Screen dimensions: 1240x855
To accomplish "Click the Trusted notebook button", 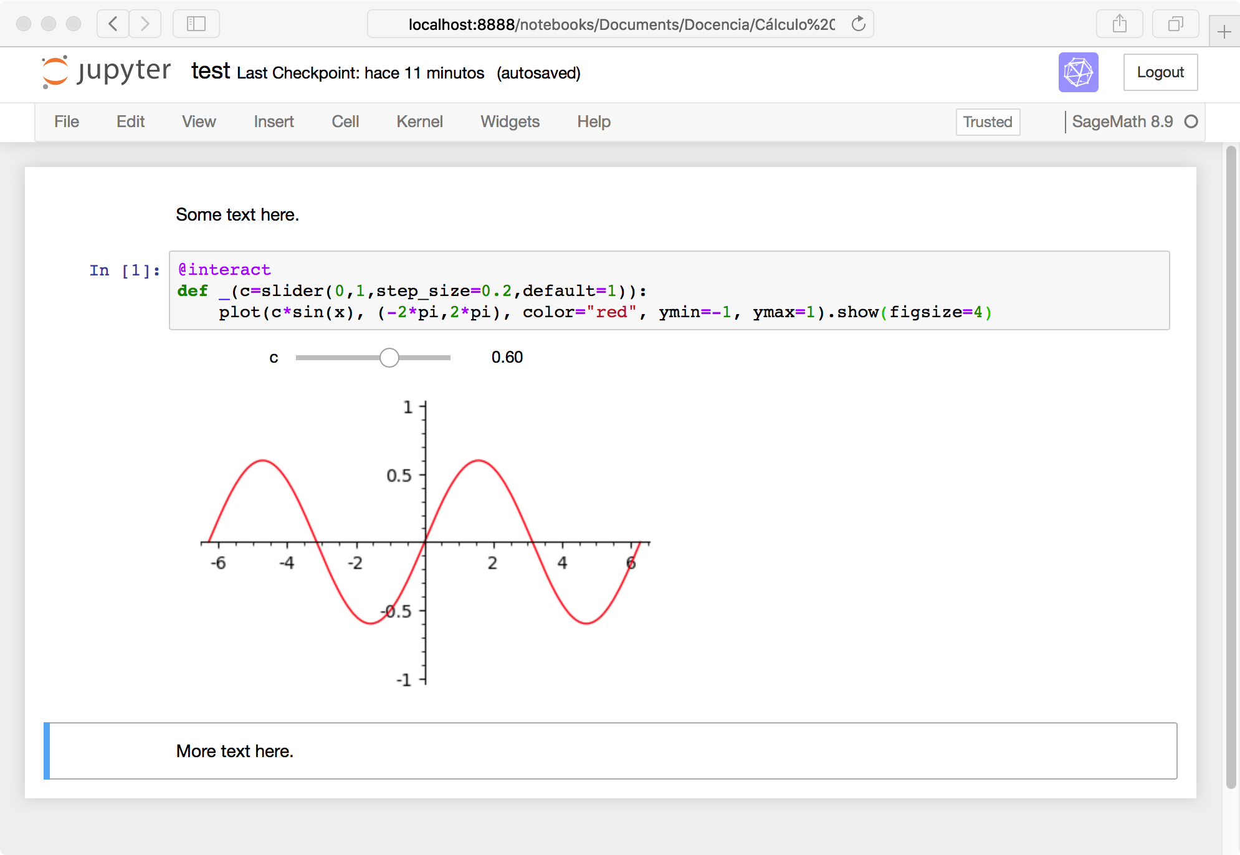I will [988, 122].
